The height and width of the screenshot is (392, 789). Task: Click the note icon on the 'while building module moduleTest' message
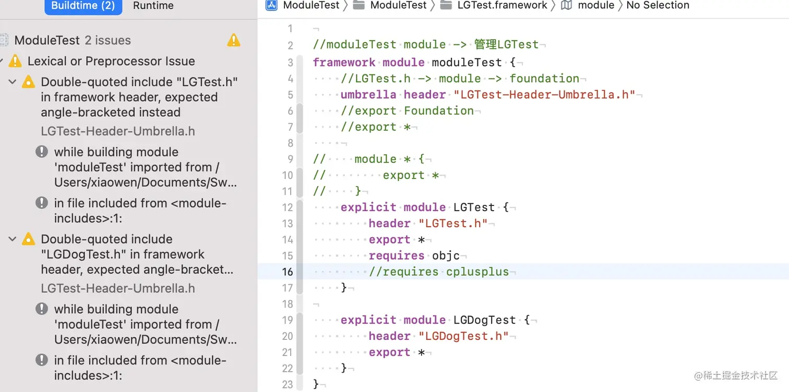pos(42,151)
